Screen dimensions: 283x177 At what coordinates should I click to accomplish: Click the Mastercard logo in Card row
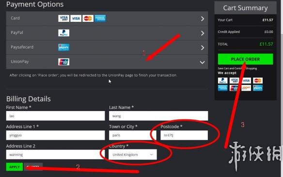pos(88,18)
